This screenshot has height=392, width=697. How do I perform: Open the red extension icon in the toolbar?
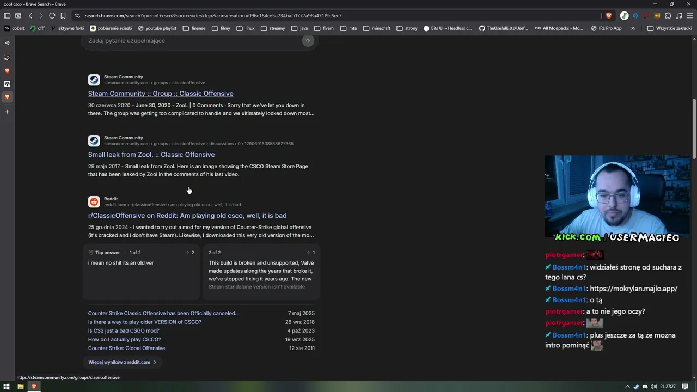(646, 16)
